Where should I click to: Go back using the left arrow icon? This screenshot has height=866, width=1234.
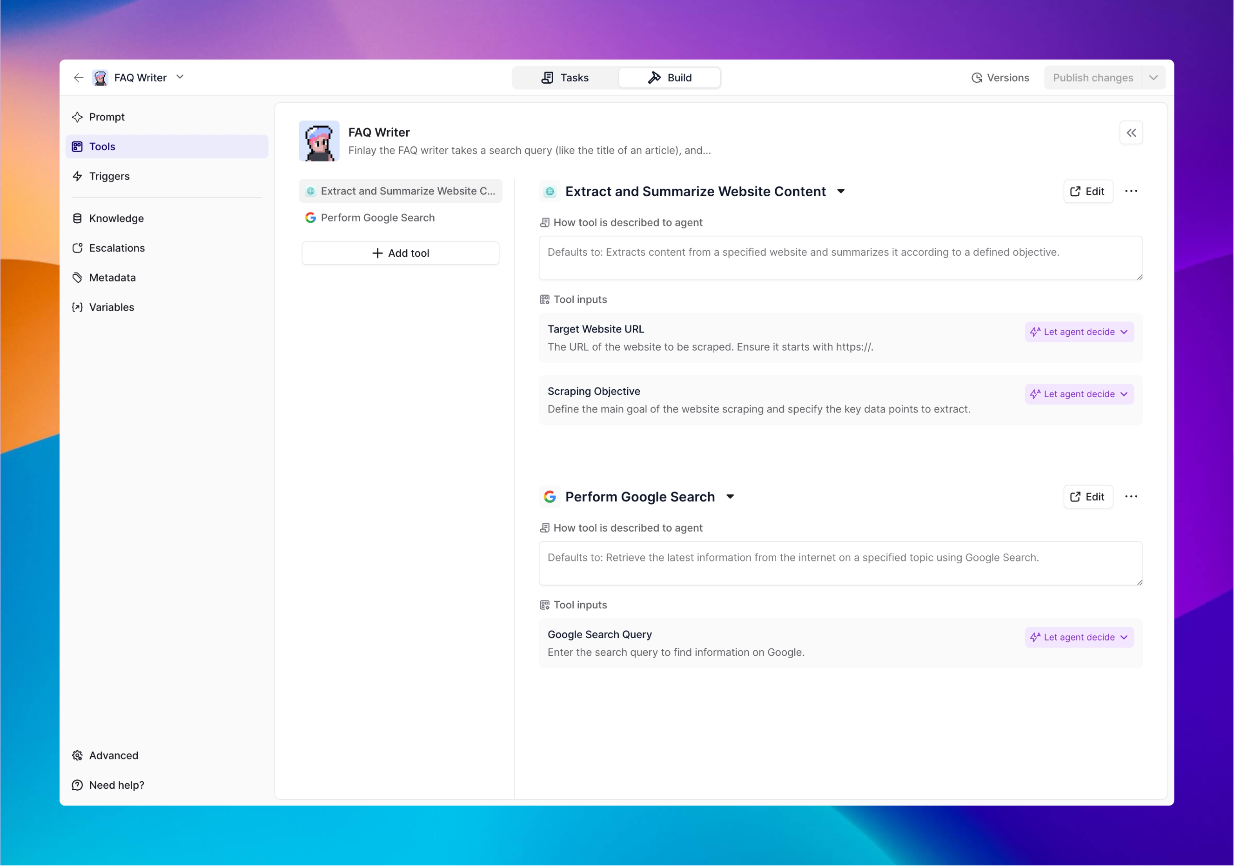pos(79,78)
